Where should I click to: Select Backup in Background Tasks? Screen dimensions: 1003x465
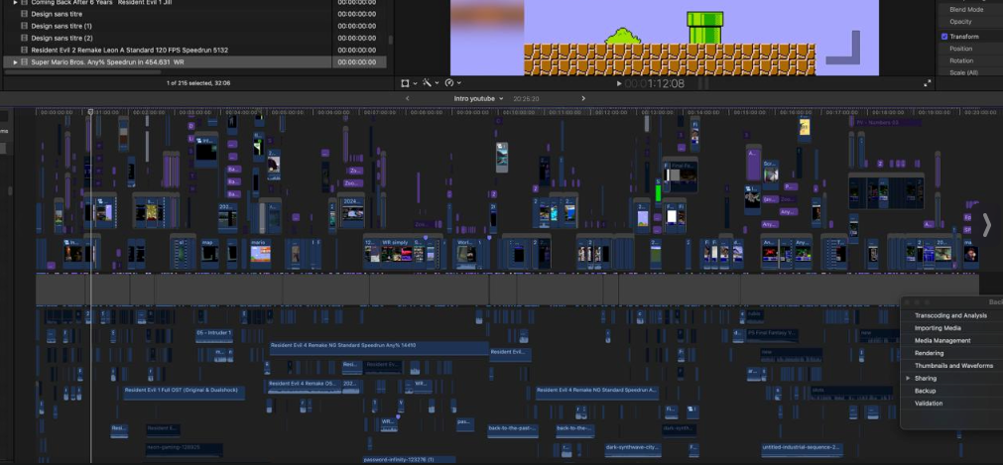tap(925, 391)
